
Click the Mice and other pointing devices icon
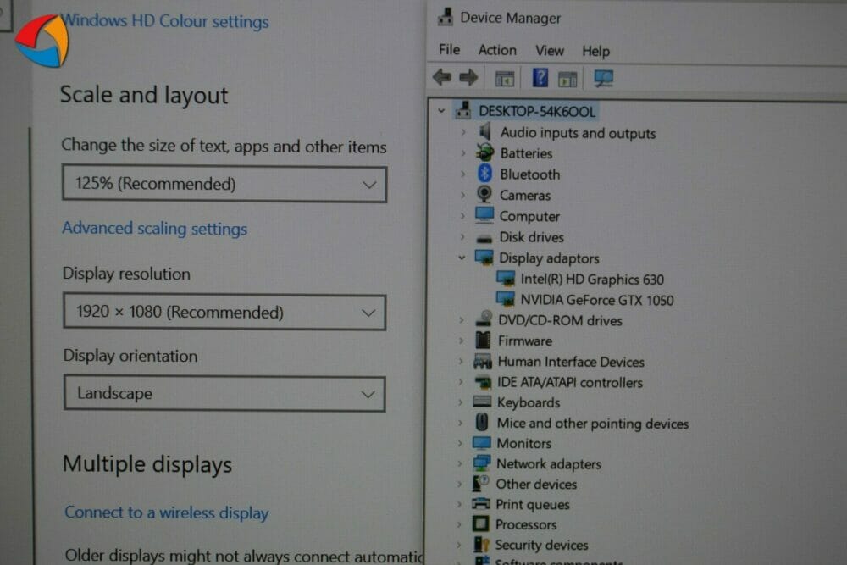[x=482, y=422]
